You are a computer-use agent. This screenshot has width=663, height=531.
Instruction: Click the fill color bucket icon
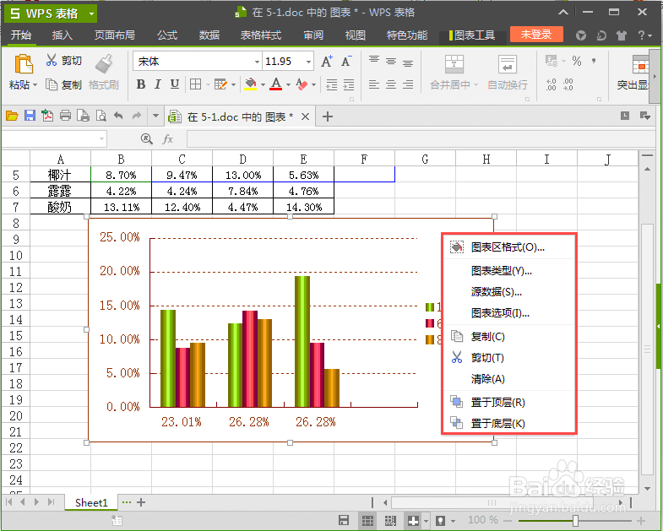coord(251,84)
